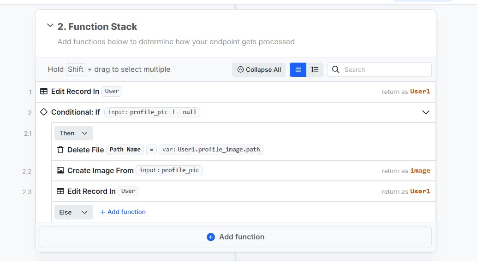The width and height of the screenshot is (477, 261).
Task: Click the image icon of Create Image From
Action: (60, 170)
